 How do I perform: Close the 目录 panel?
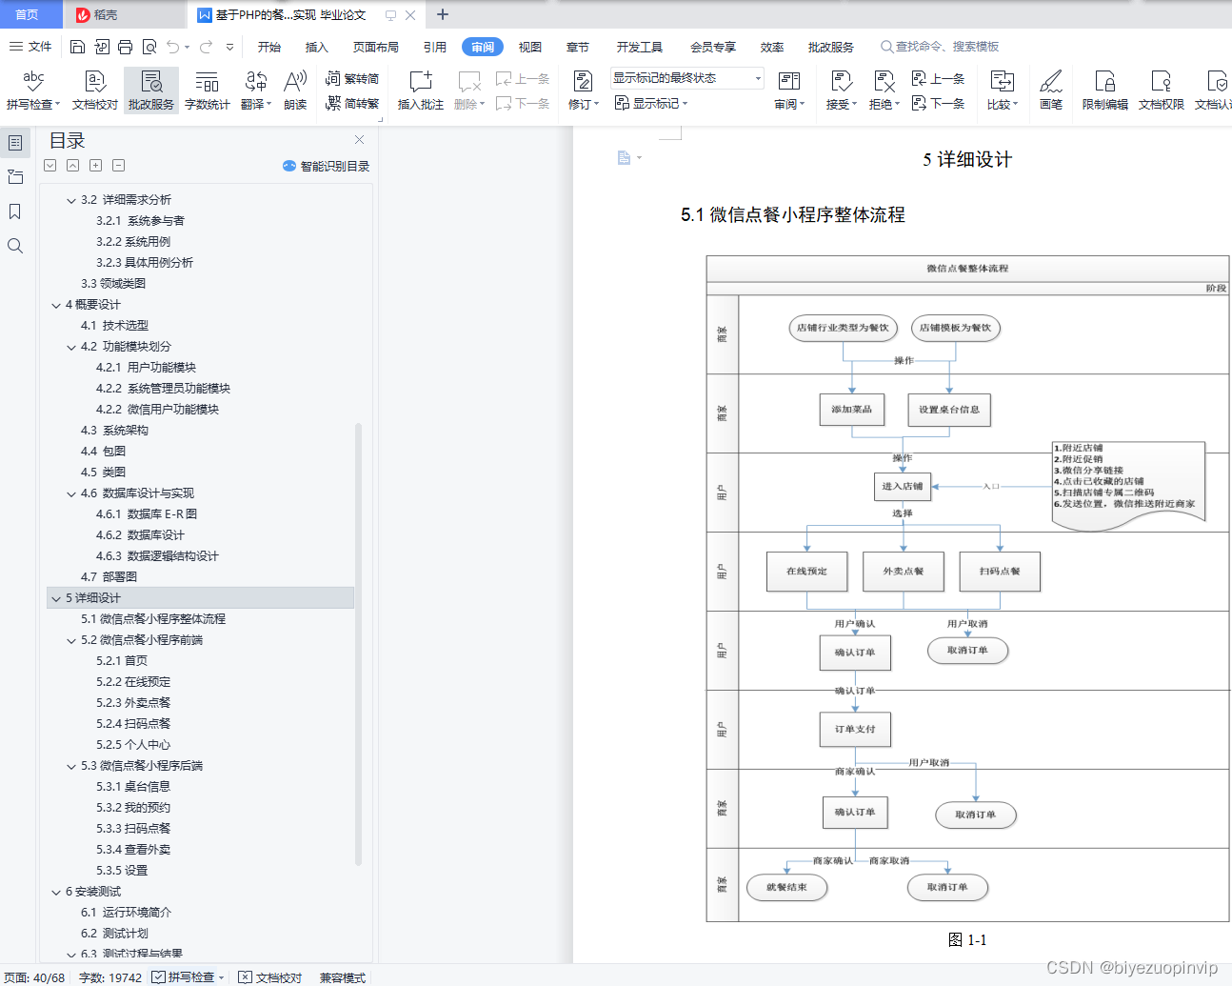pos(359,139)
